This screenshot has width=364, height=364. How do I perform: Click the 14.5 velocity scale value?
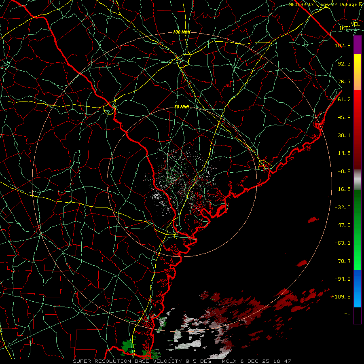point(344,153)
